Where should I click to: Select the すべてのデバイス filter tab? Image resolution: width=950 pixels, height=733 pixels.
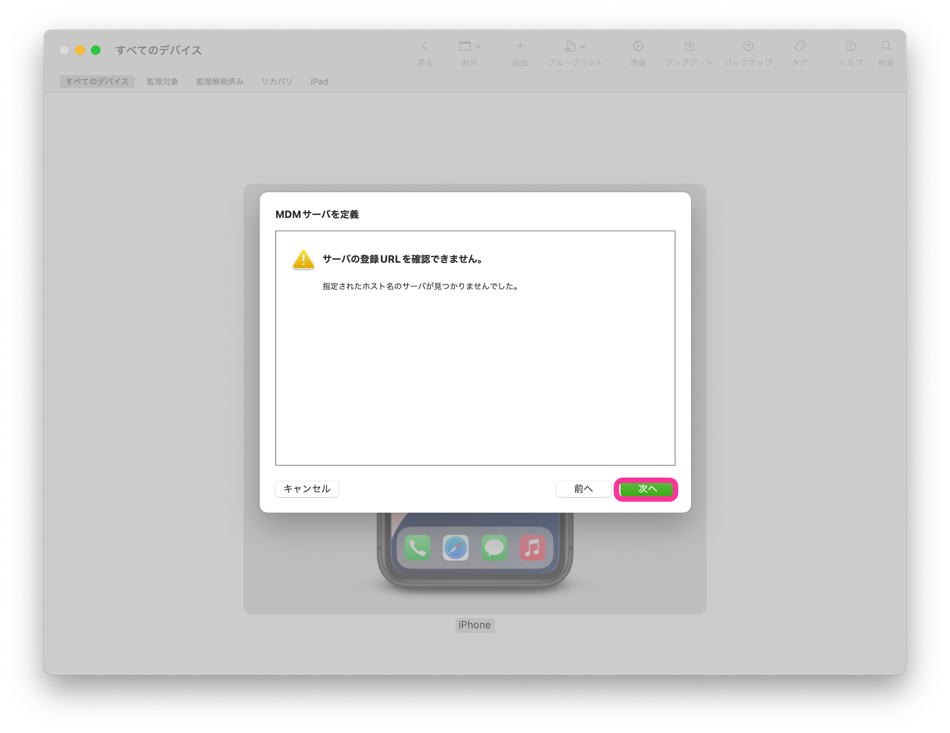pyautogui.click(x=97, y=82)
